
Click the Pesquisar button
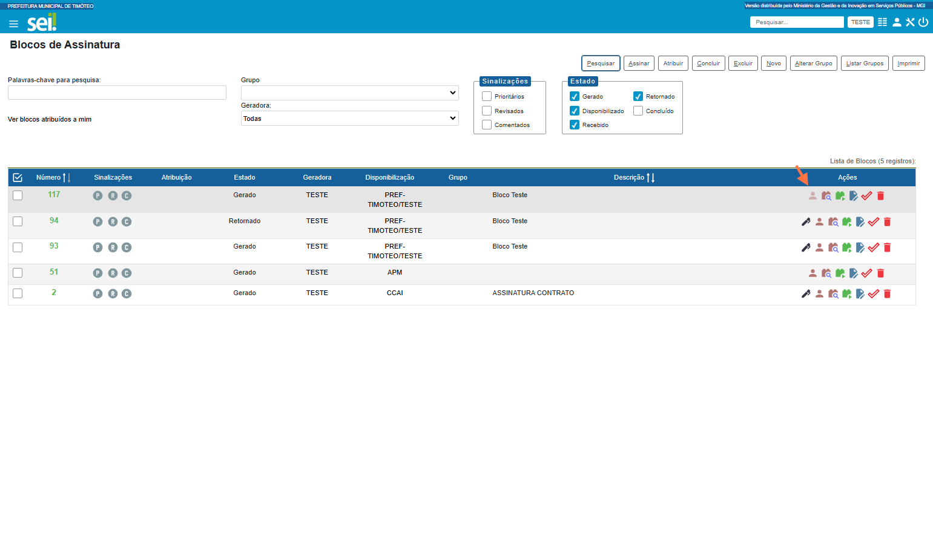[x=601, y=64]
